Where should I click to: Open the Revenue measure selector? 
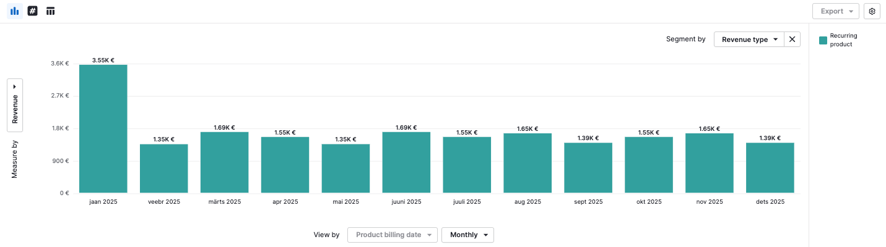coord(15,105)
